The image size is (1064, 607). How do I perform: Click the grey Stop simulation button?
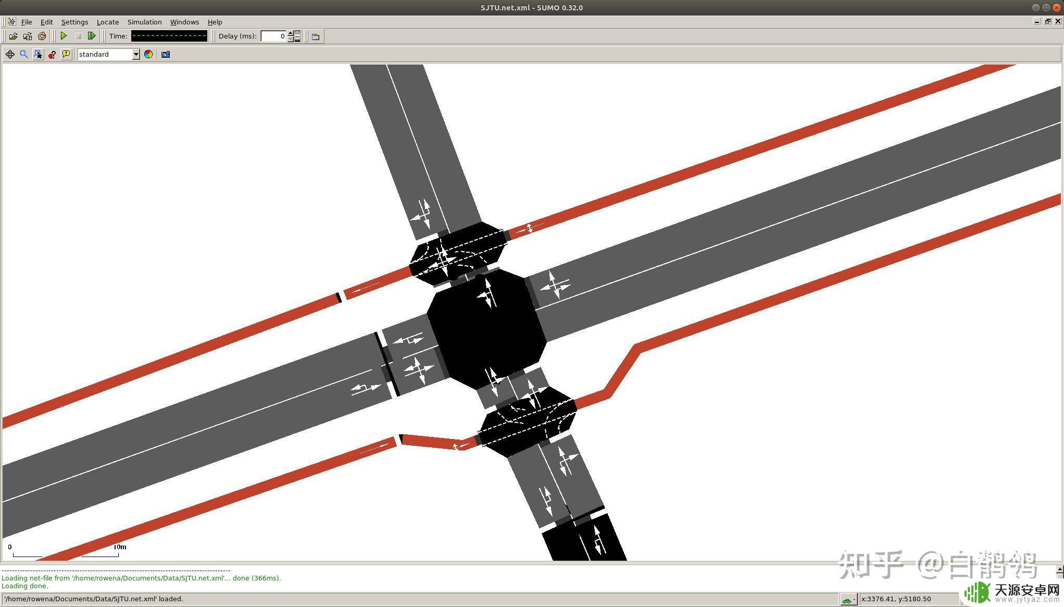click(78, 36)
